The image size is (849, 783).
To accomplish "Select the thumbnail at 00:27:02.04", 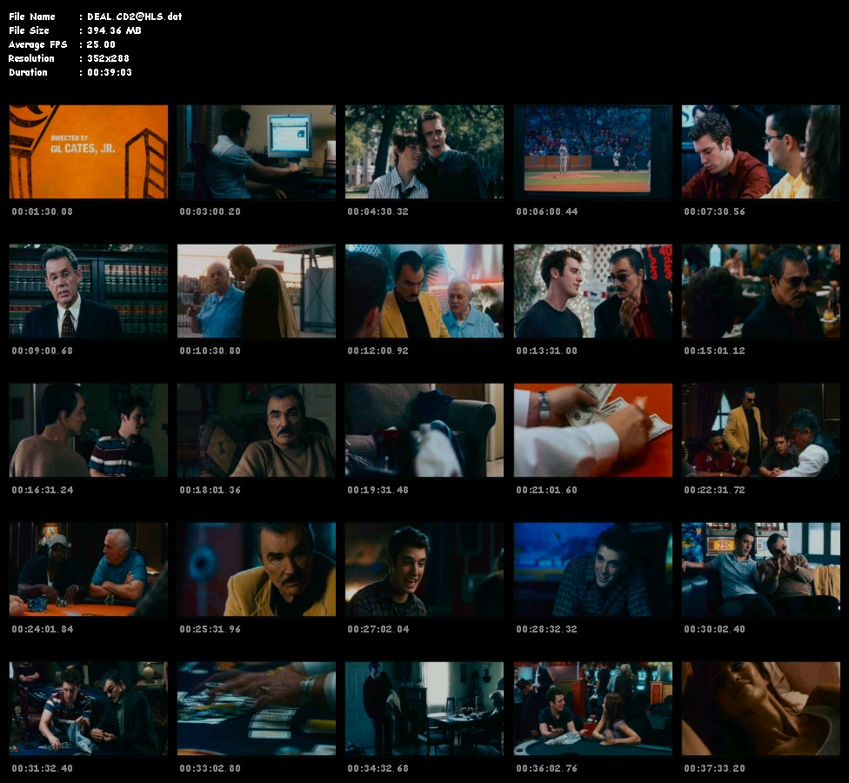I will pos(424,569).
